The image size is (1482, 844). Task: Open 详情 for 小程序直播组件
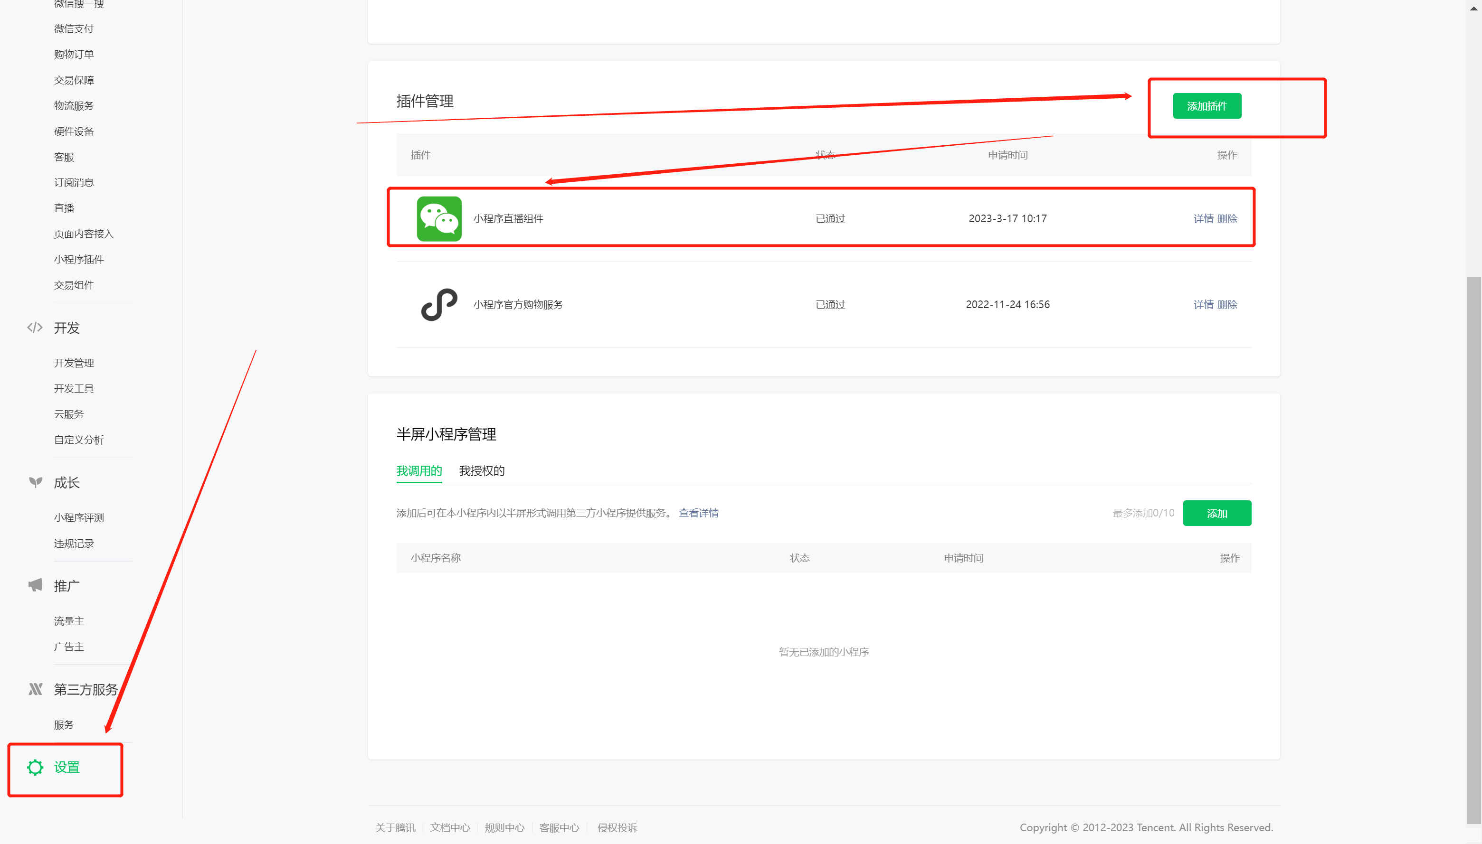[1203, 218]
